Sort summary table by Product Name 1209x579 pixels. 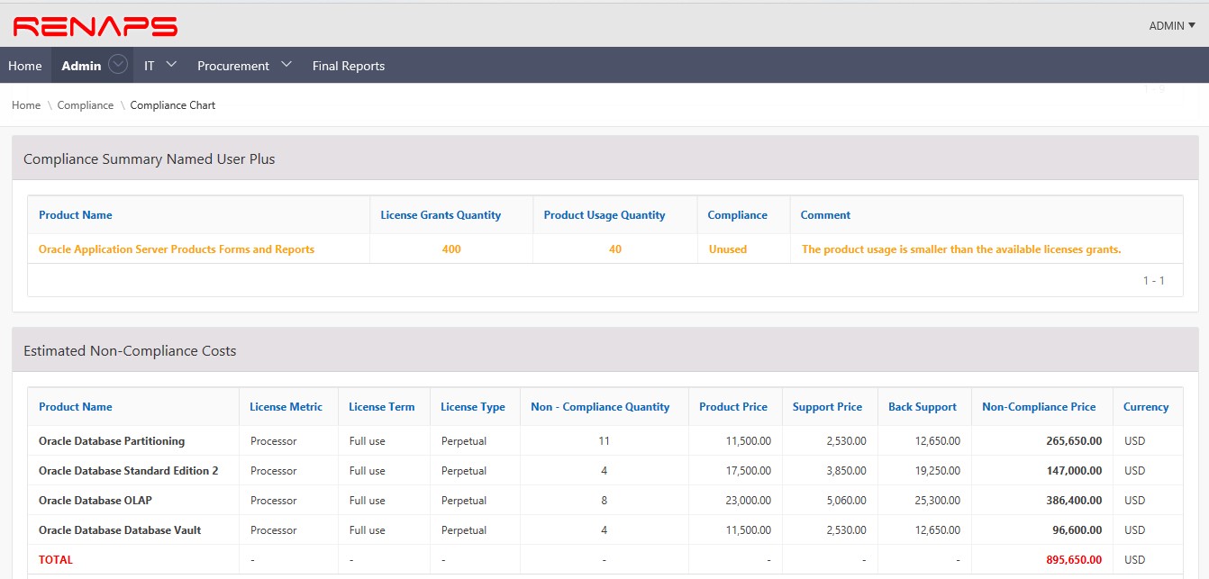click(76, 215)
